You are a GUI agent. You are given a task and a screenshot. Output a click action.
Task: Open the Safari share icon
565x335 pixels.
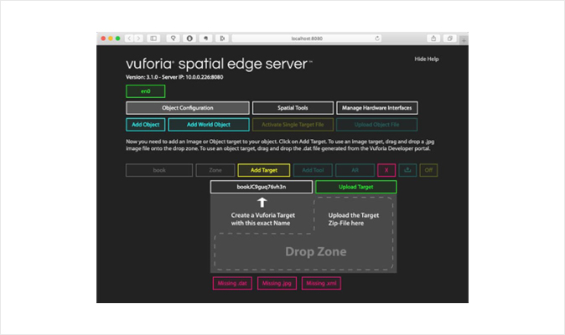(x=433, y=39)
